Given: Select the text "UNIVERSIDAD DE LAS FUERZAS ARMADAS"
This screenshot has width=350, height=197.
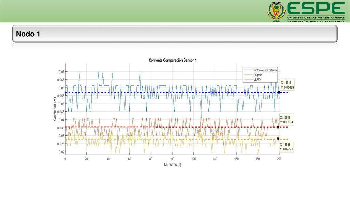Looking at the screenshot, I should click(x=316, y=18).
